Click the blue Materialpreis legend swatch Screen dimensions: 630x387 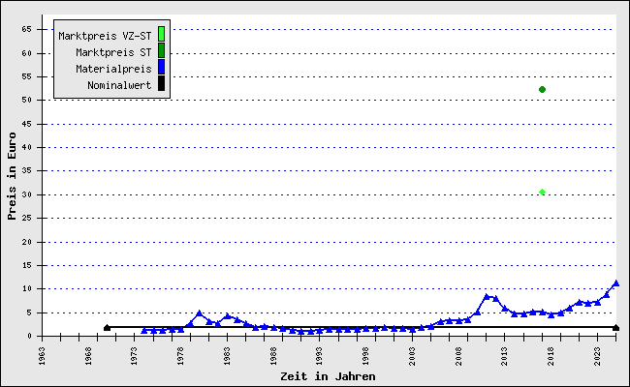point(162,68)
